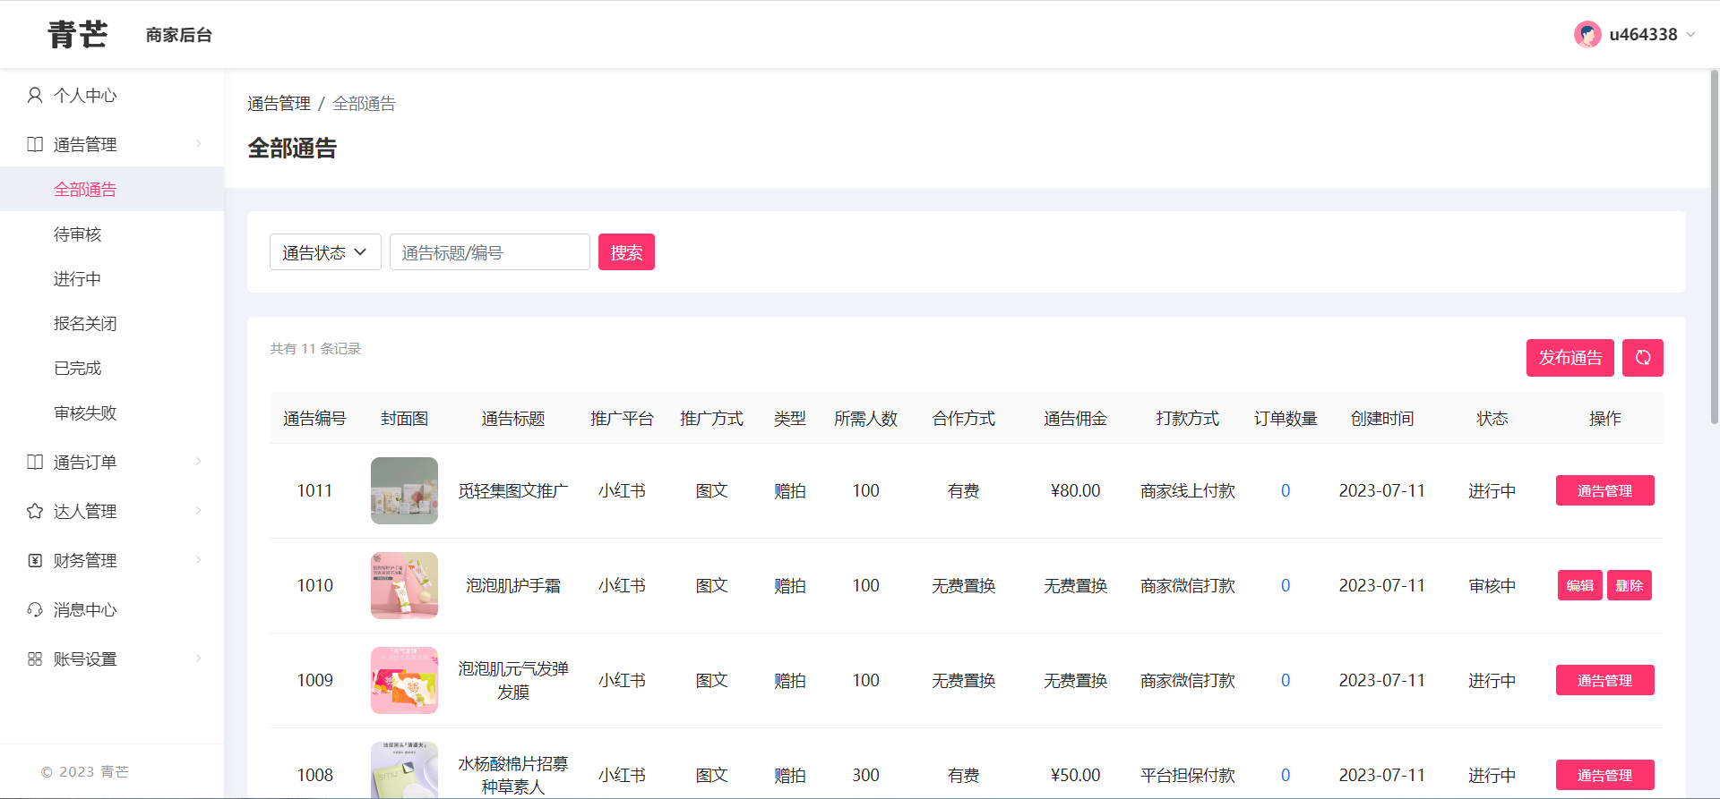Click the 达人管理 star icon
Image resolution: width=1720 pixels, height=799 pixels.
pyautogui.click(x=35, y=511)
